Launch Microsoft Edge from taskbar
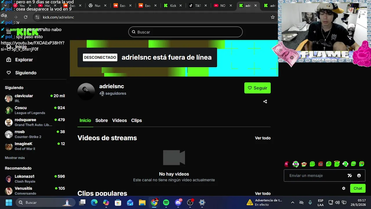The width and height of the screenshot is (371, 209). pos(94,202)
